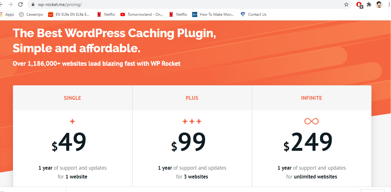Select the SINGLE pricing column header
Viewport: 391px width, 192px height.
point(72,98)
